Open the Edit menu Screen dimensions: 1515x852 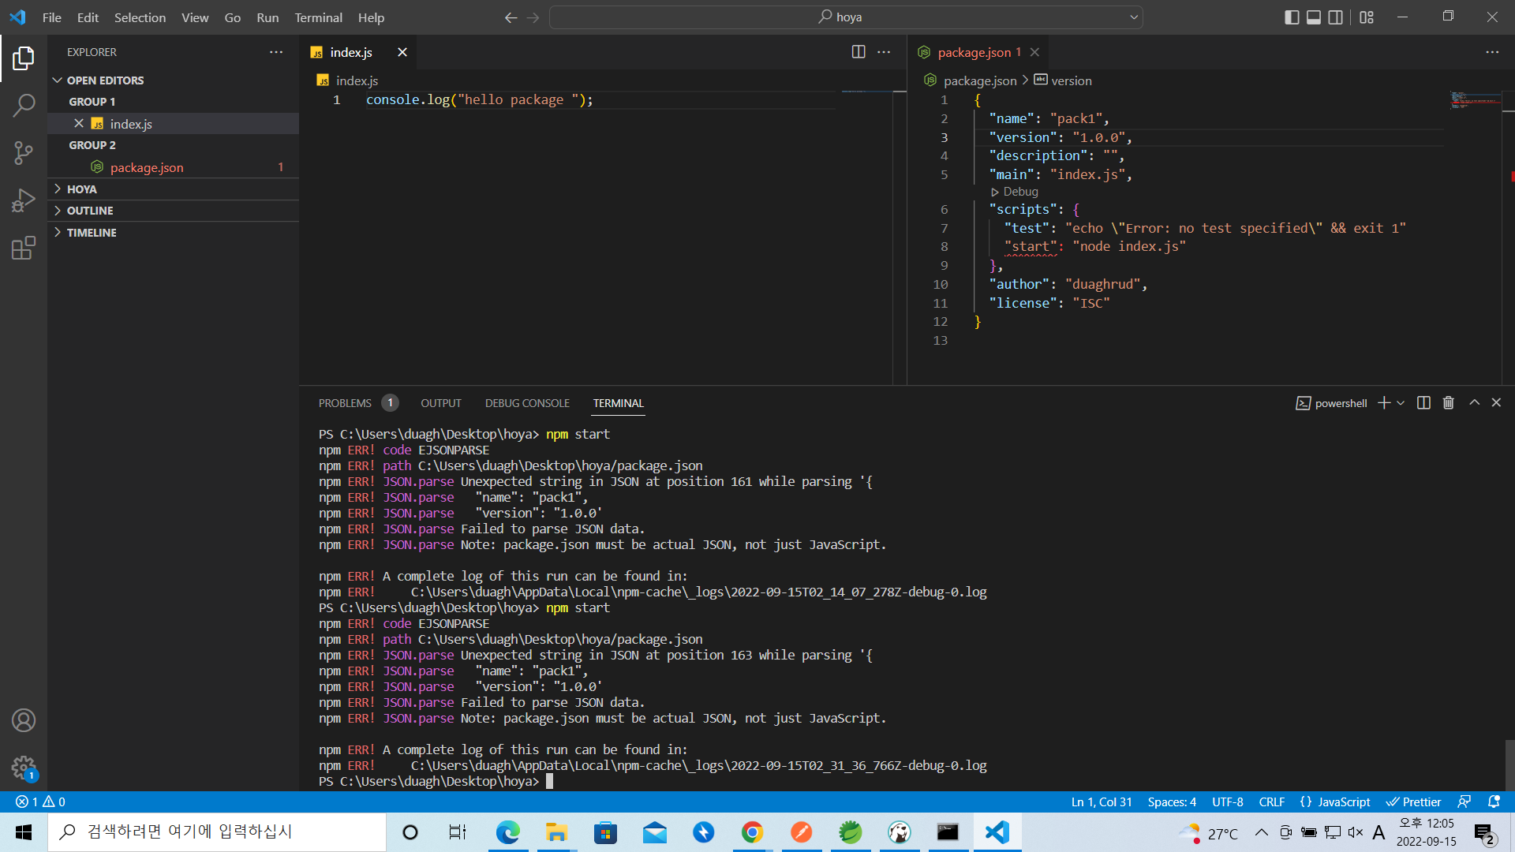[88, 17]
